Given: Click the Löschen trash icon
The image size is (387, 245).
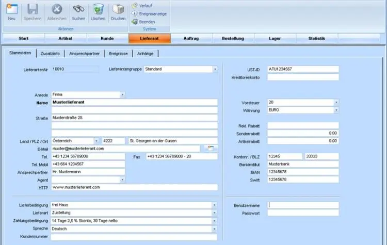Looking at the screenshot, I should (98, 10).
